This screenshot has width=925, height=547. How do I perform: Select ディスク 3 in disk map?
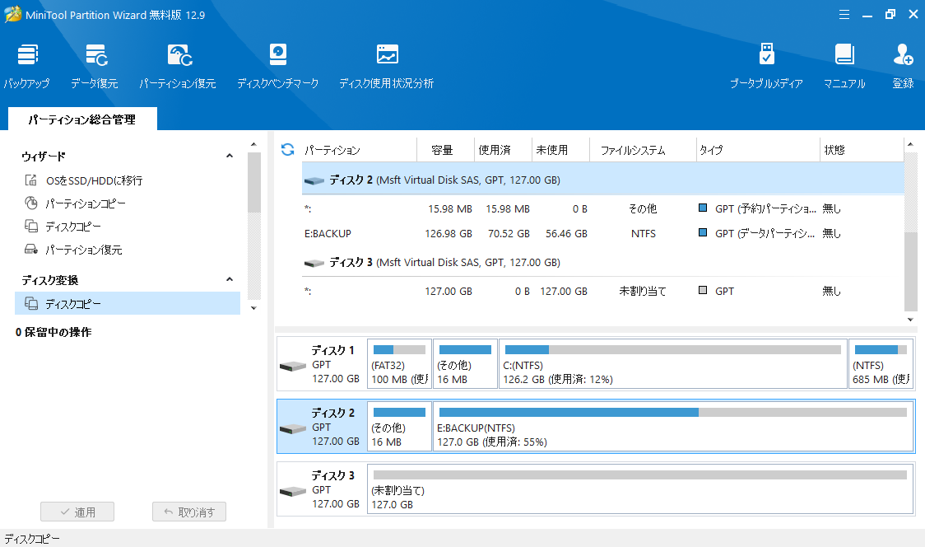322,489
